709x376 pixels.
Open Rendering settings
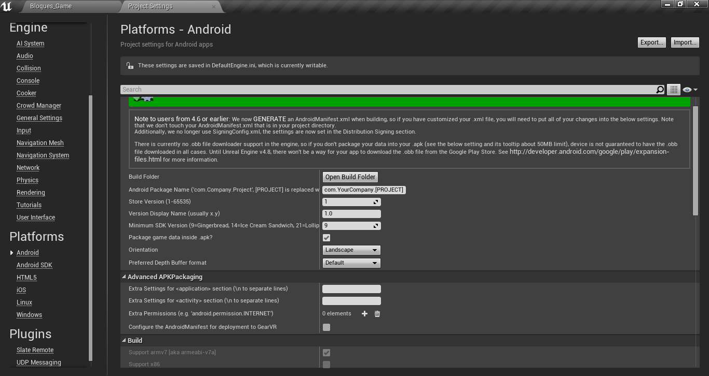click(x=31, y=193)
